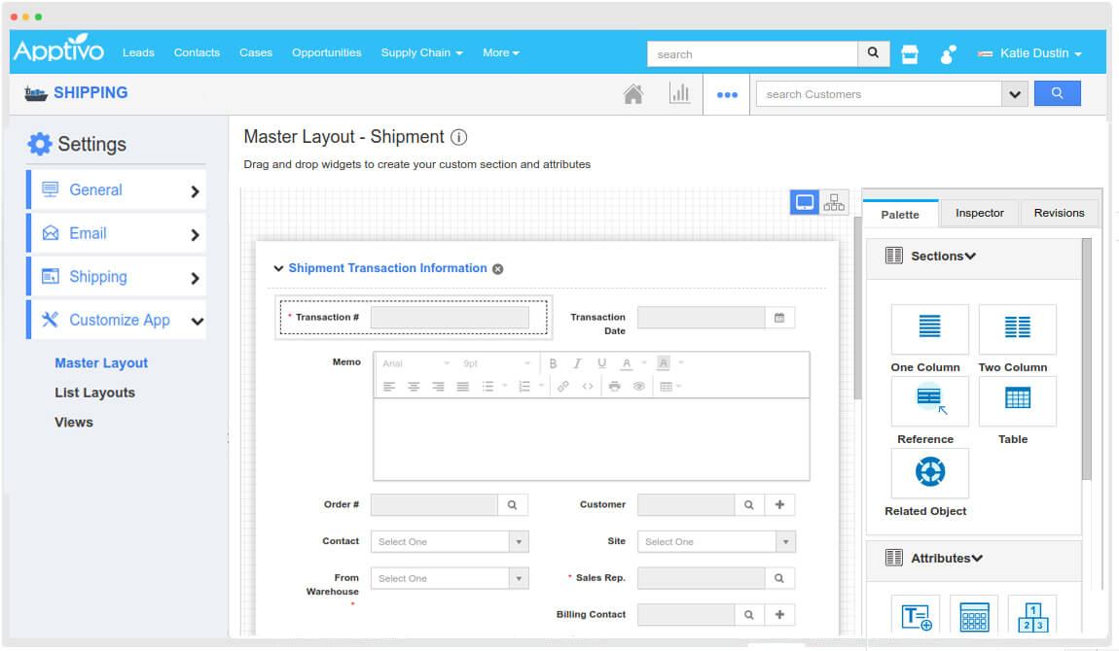Select the Two Column section widget

[1017, 328]
